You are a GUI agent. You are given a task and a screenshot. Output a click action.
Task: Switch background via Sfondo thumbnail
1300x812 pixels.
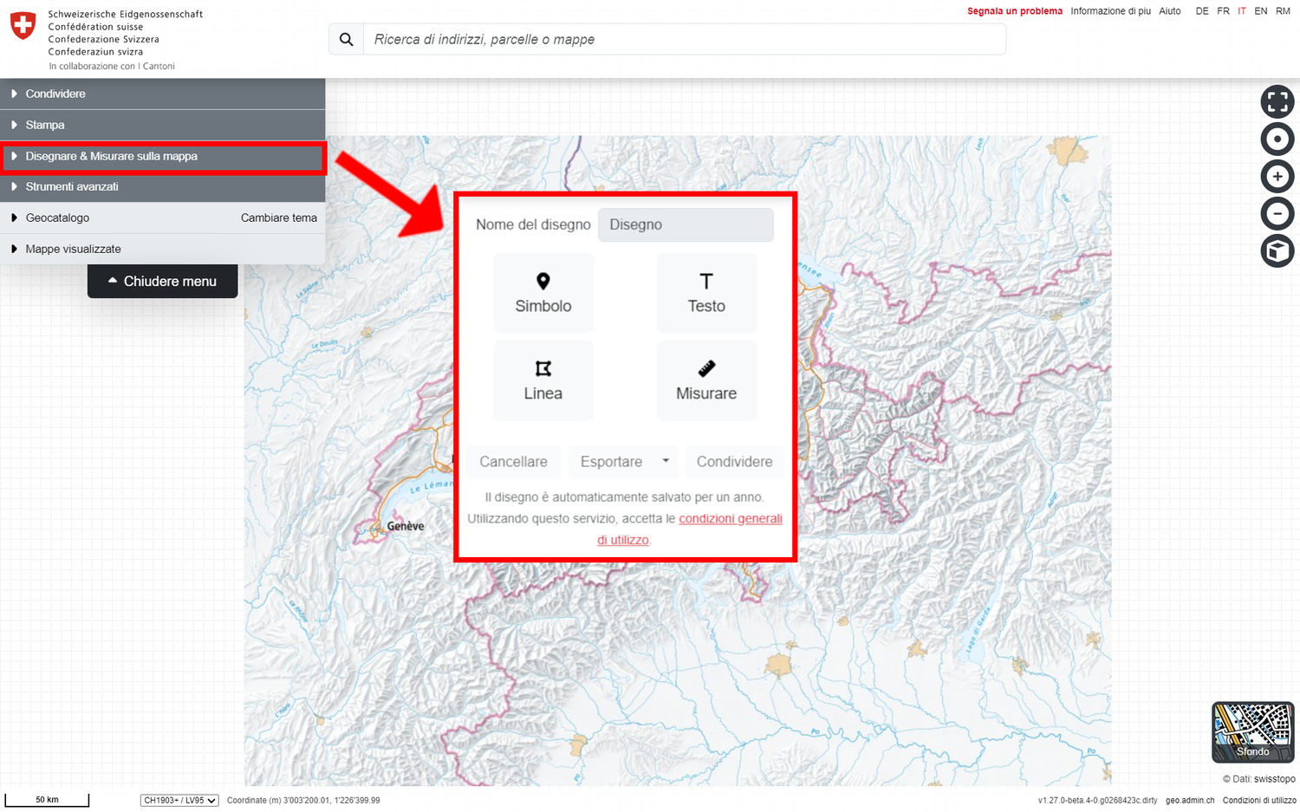click(x=1252, y=731)
